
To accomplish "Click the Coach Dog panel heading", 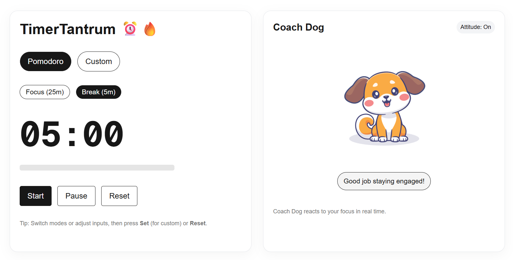I will pos(299,27).
